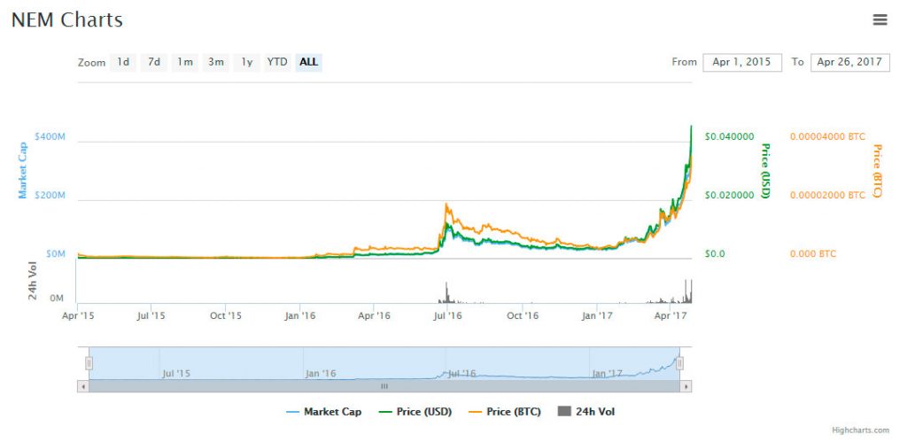The width and height of the screenshot is (907, 442).
Task: Click the Price (BTC) axis title
Action: click(877, 171)
